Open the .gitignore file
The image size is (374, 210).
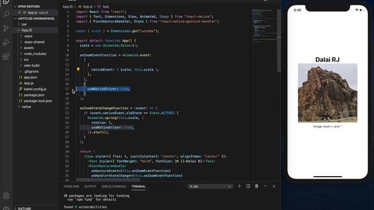click(x=35, y=71)
